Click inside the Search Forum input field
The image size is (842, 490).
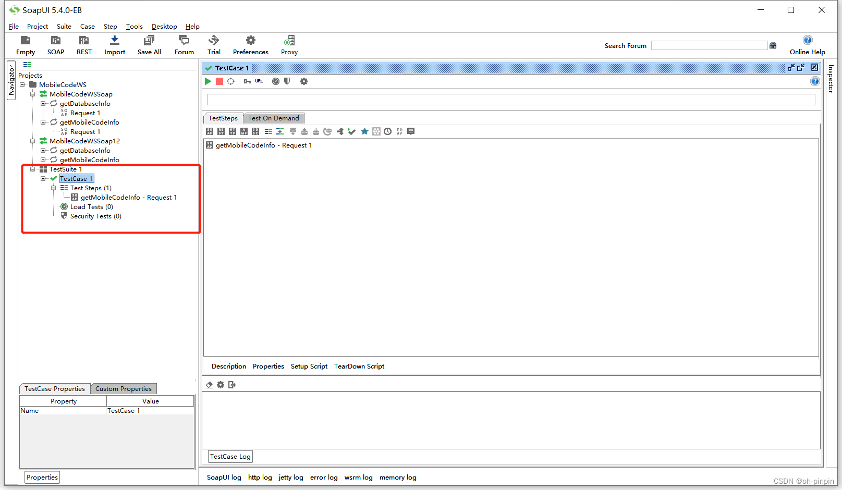tap(709, 45)
